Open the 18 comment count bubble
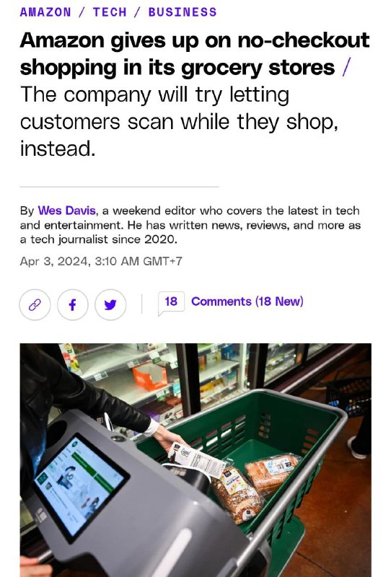 tap(171, 302)
